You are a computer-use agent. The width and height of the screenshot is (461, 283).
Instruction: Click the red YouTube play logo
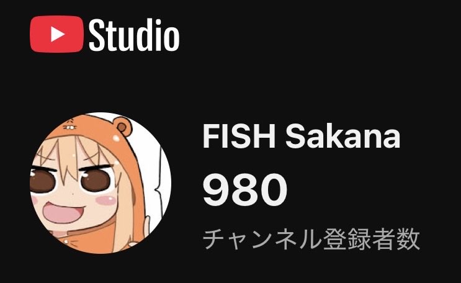[56, 34]
